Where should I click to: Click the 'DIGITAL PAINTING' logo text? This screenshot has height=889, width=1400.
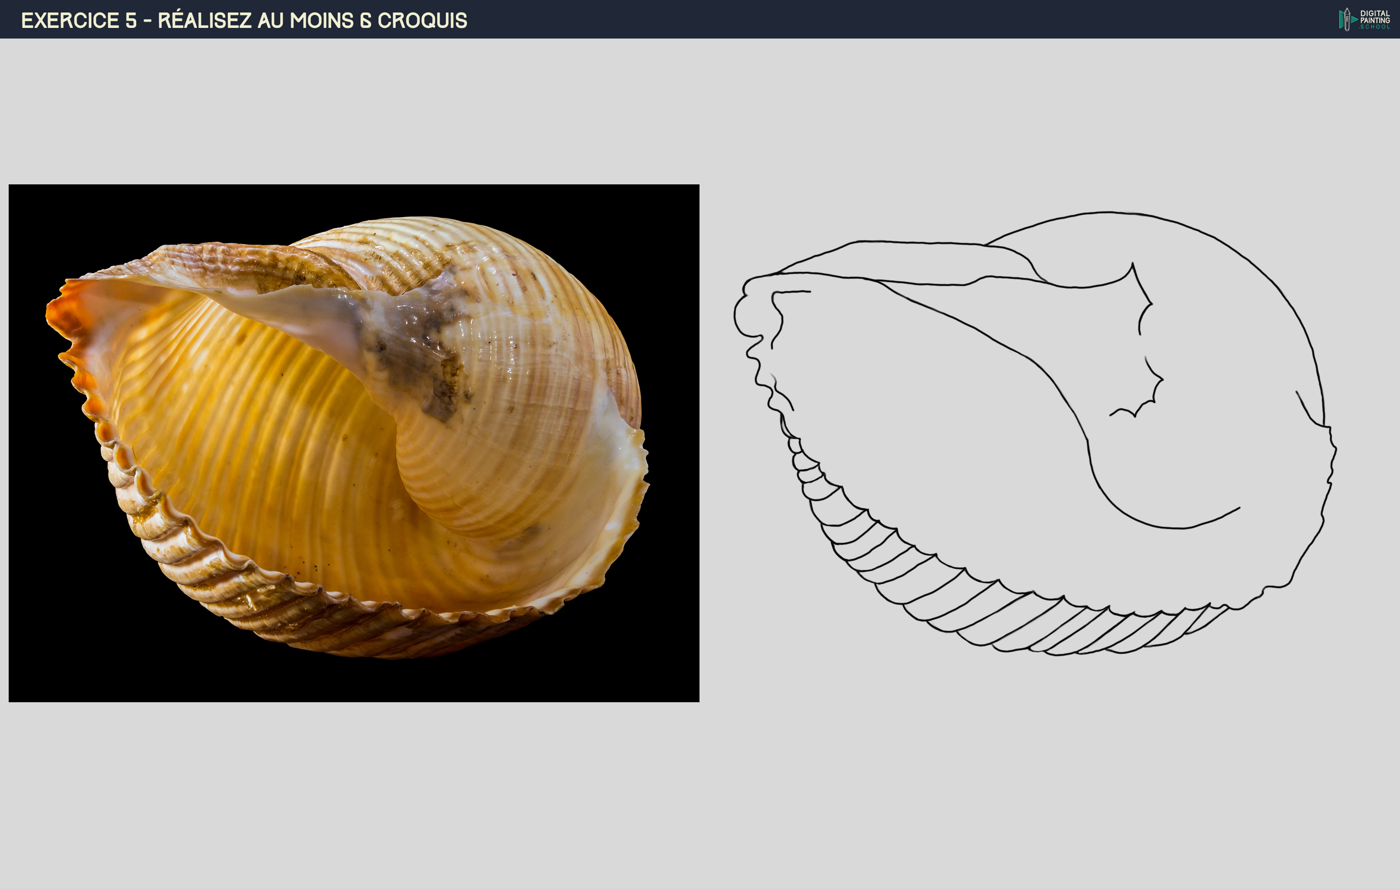coord(1375,16)
